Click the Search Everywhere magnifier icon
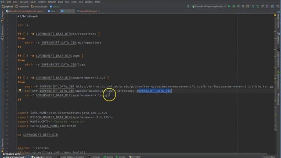The width and height of the screenshot is (281, 158). 278,7
